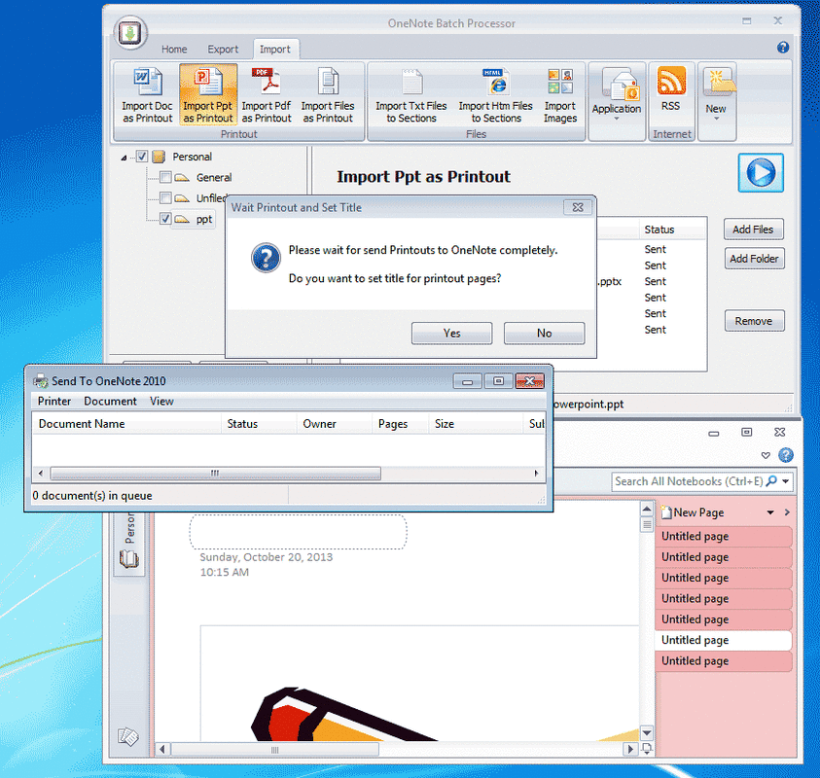Choose Import Txt Files to Sections

(411, 96)
